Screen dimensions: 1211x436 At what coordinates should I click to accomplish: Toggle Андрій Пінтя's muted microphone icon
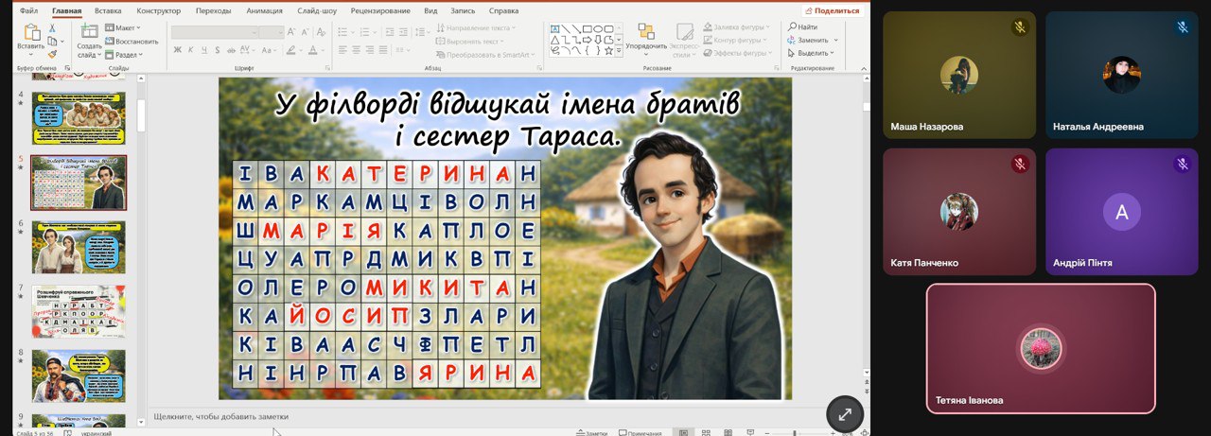(1182, 165)
